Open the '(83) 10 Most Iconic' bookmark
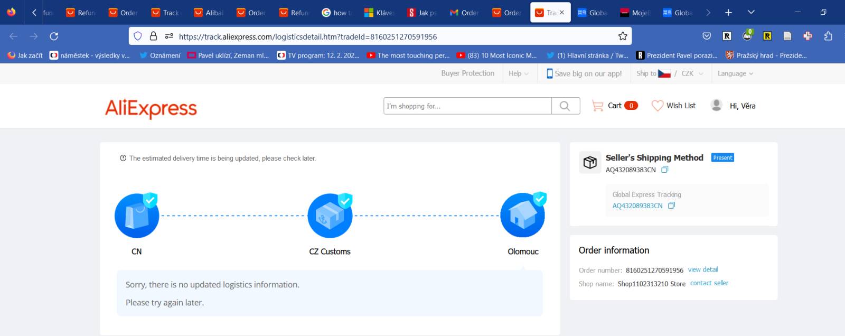 tap(497, 55)
